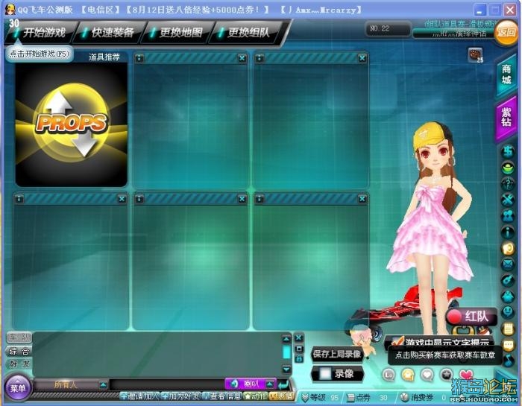Click the chat scrollbar thumb
Image resolution: width=522 pixels, height=406 pixels.
click(286, 352)
